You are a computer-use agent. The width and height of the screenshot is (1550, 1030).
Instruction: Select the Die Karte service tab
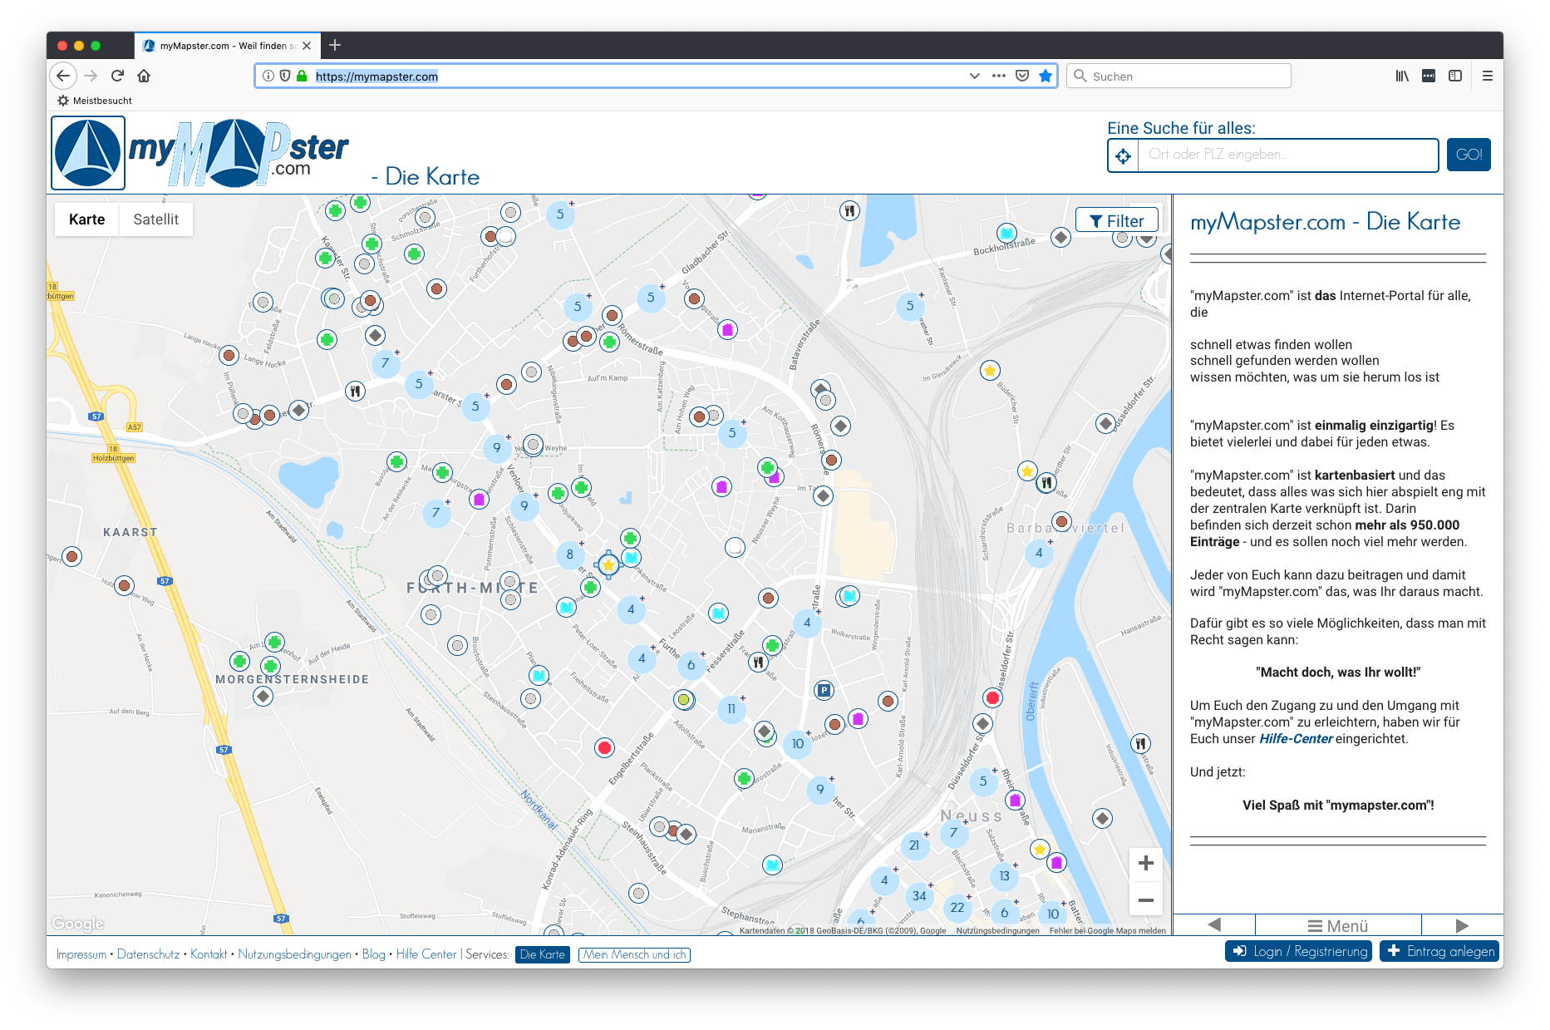tap(543, 954)
